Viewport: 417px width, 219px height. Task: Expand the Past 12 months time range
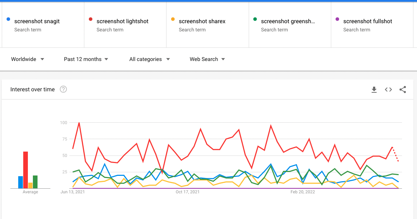coord(86,59)
